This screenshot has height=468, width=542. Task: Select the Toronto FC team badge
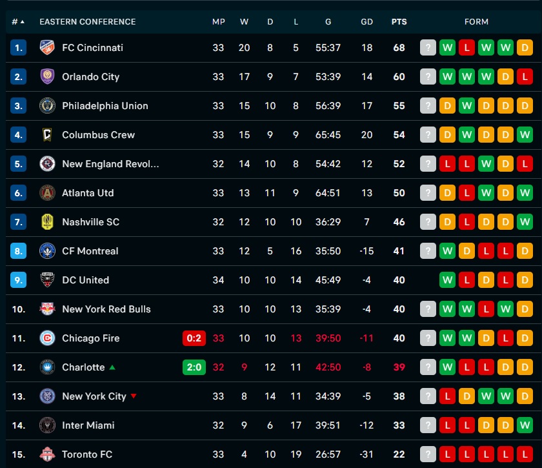click(x=47, y=454)
